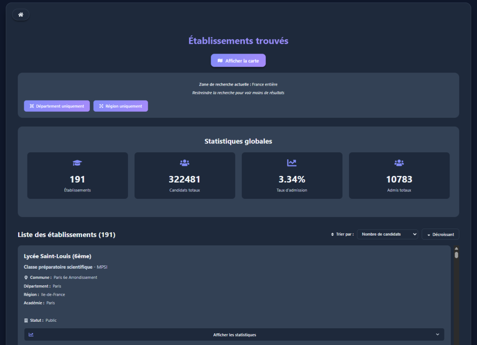477x345 pixels.
Task: Open Lycée Saint-Louis (6ème) entry title
Action: coord(57,256)
